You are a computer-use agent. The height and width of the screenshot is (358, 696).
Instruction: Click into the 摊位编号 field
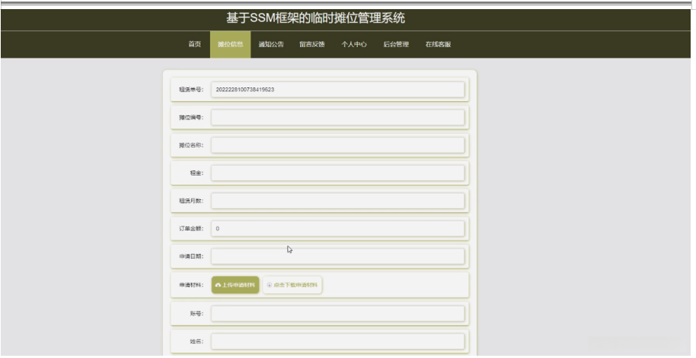click(338, 117)
